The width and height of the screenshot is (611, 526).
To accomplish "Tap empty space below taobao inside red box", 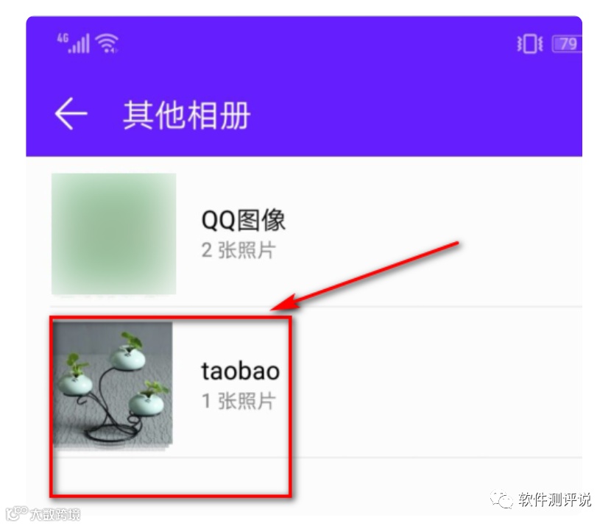I will pos(170,476).
